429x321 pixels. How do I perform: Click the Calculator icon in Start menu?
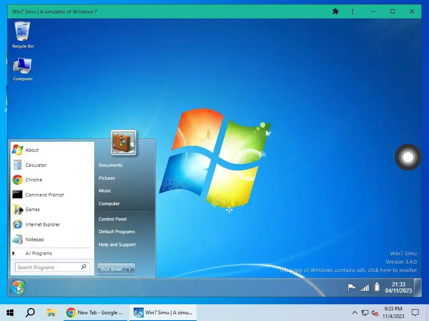click(18, 165)
